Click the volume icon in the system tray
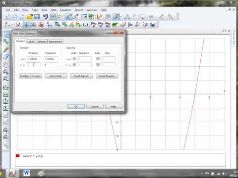This screenshot has width=238, height=178. pos(224,174)
